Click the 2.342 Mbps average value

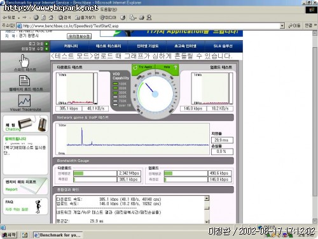129,173
